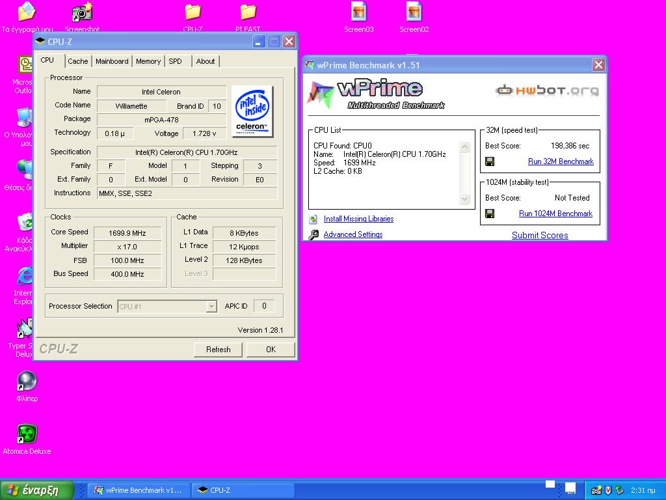This screenshot has width=666, height=500.
Task: Click the wPrime logo graphic
Action: click(x=375, y=94)
